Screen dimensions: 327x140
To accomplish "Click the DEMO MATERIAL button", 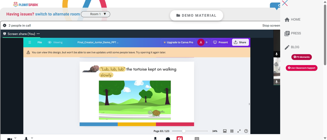I will (197, 15).
